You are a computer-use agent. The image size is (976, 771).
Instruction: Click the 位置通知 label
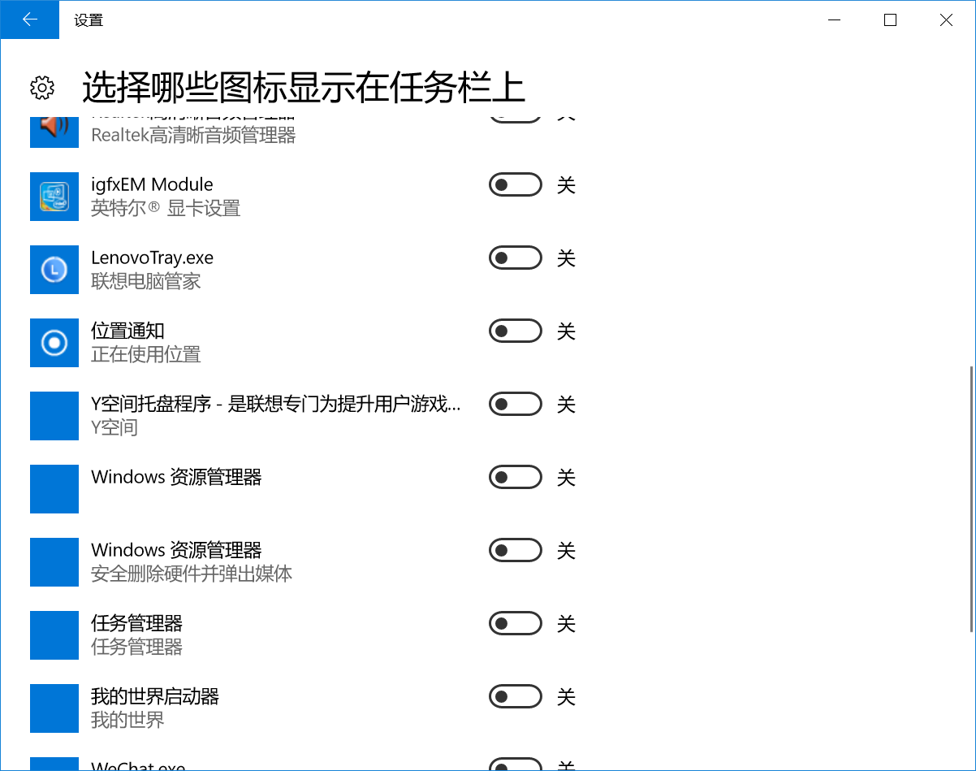(127, 331)
